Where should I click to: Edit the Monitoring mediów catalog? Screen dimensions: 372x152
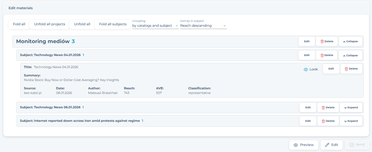[307, 41]
